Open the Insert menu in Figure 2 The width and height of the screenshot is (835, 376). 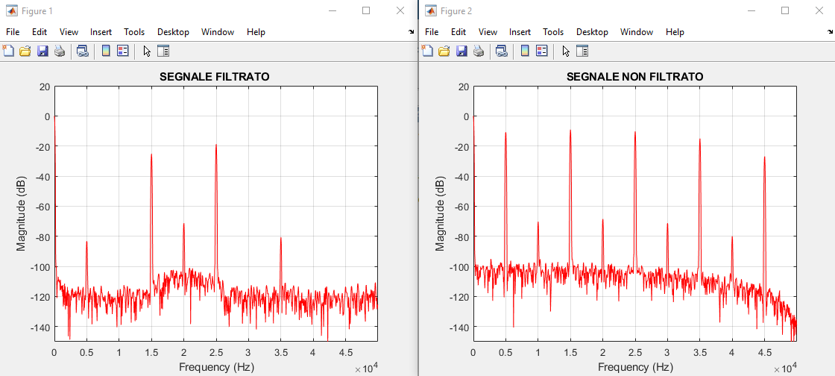click(520, 32)
